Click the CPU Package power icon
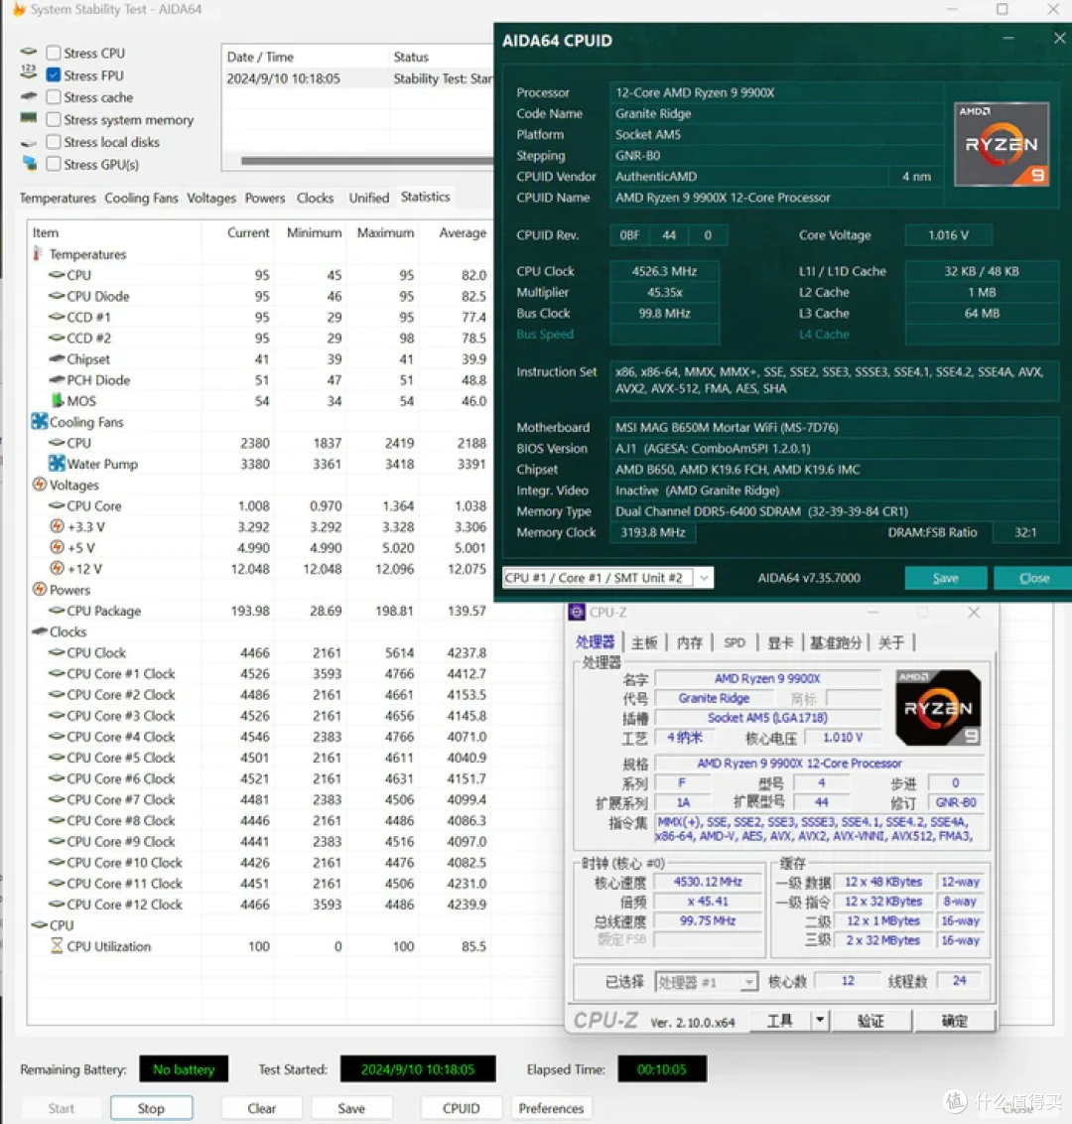1072x1124 pixels. coord(57,610)
